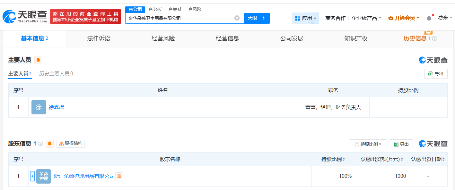Click the orange equity icon after 浙江朵薇护理用品有限公司
The width and height of the screenshot is (455, 190).
pos(119,176)
